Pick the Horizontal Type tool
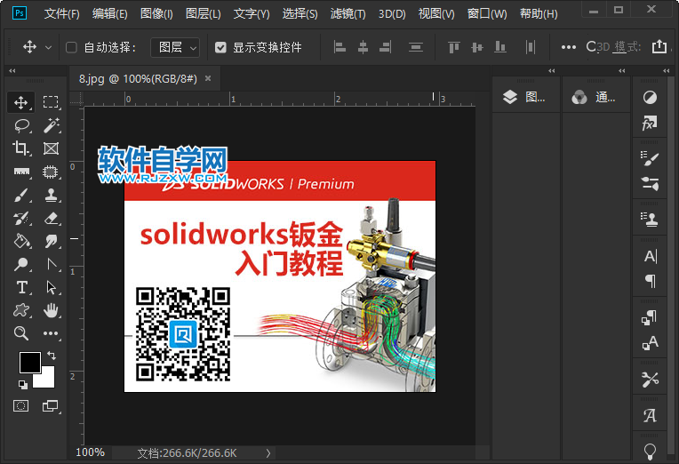The image size is (679, 464). point(22,287)
